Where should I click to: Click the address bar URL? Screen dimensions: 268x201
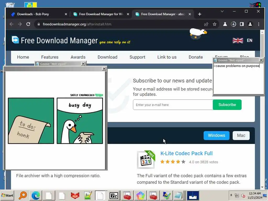77,24
